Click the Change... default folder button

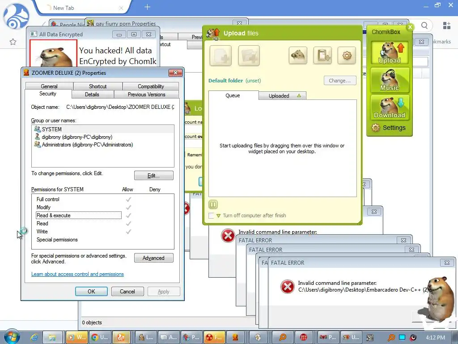340,81
